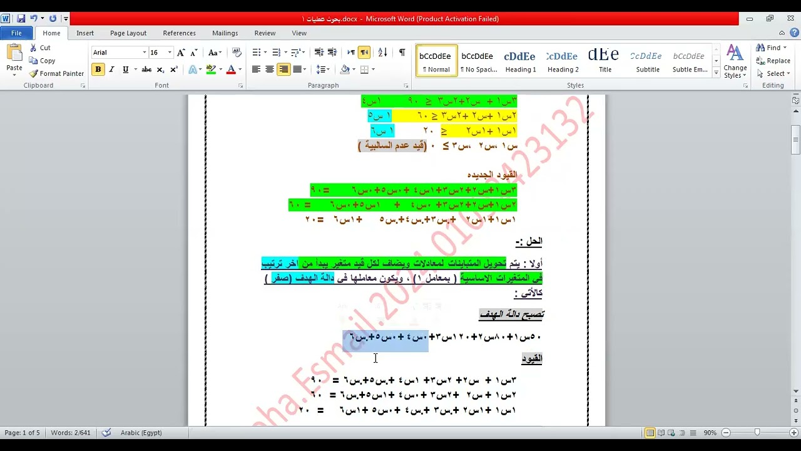Viewport: 801px width, 451px height.
Task: Click Undo in Quick Access Toolbar
Action: tap(34, 19)
